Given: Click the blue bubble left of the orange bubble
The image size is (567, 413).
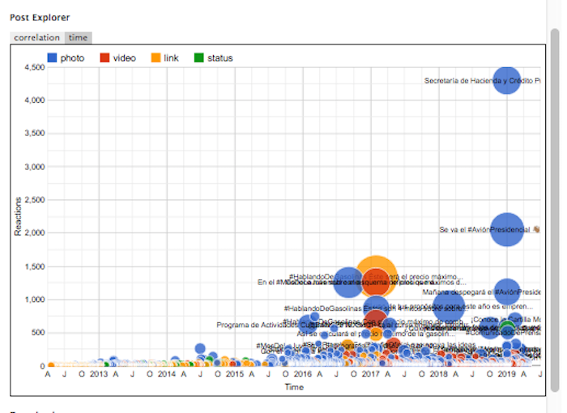Looking at the screenshot, I should coord(347,281).
